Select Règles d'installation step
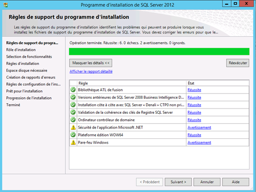This screenshot has width=256, height=192. [x=23, y=64]
